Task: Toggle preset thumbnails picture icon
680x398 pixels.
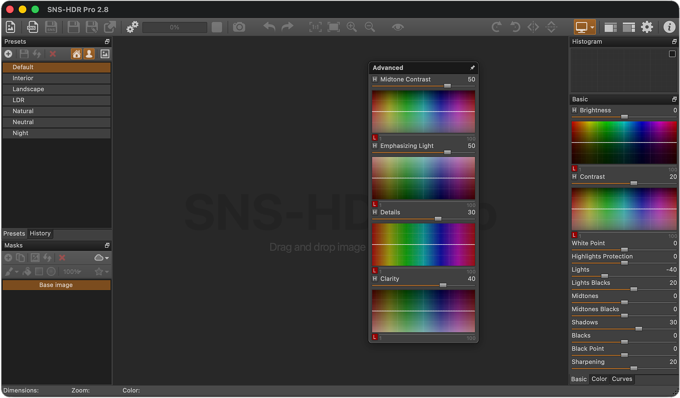Action: pyautogui.click(x=105, y=54)
